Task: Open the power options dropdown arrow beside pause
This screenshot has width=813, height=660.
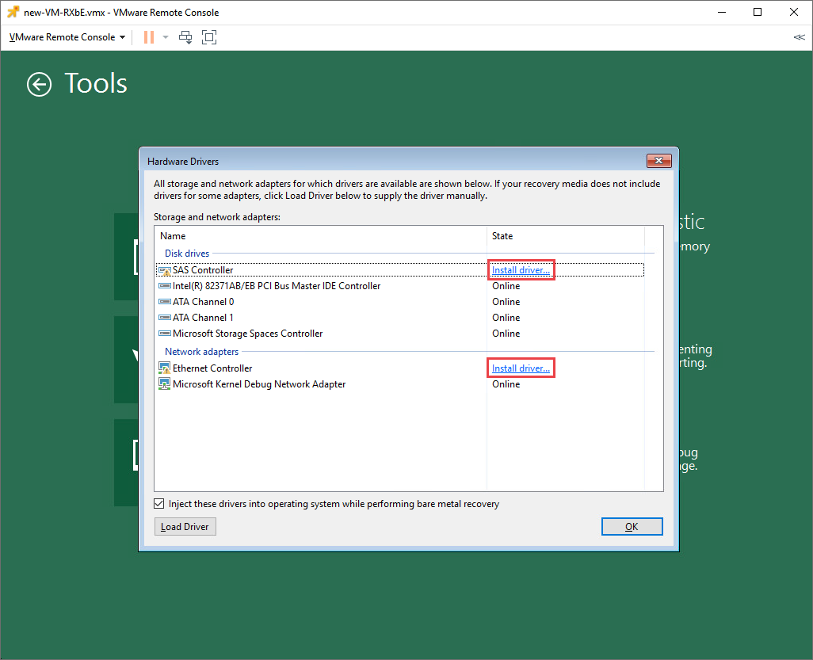Action: (x=166, y=37)
